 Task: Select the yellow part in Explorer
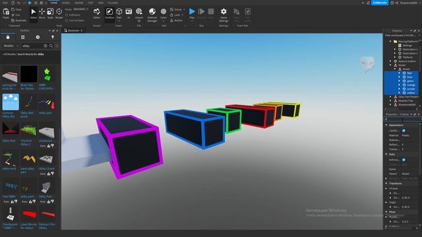411,93
